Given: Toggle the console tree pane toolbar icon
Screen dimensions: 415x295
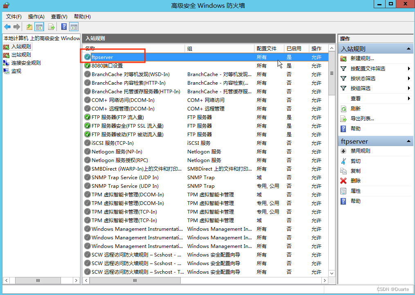Looking at the screenshot, I should click(39, 27).
